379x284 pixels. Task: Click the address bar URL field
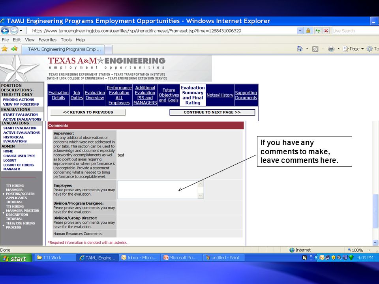(x=161, y=31)
